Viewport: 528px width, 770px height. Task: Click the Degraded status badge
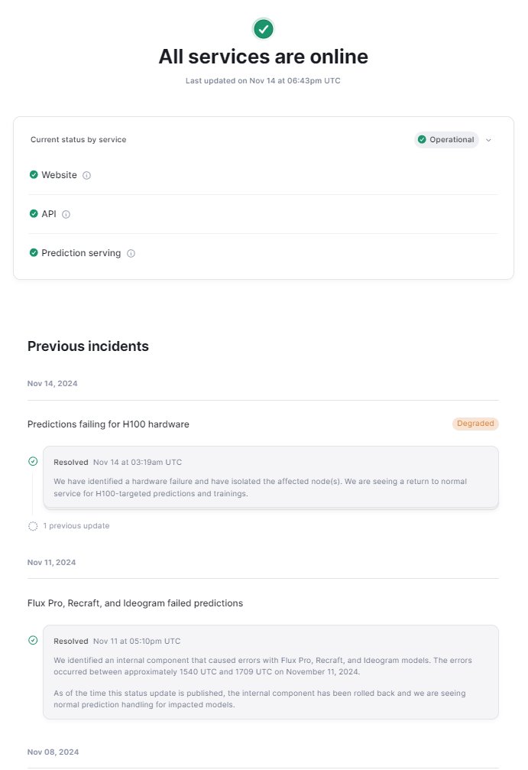[x=475, y=424]
